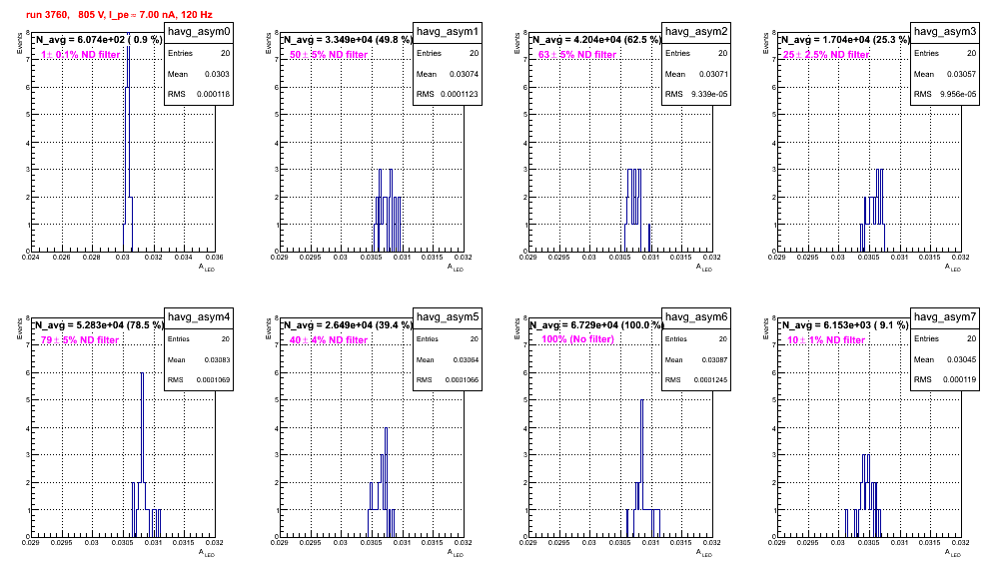Click the N_avg = 6.074e+02 label

click(98, 40)
